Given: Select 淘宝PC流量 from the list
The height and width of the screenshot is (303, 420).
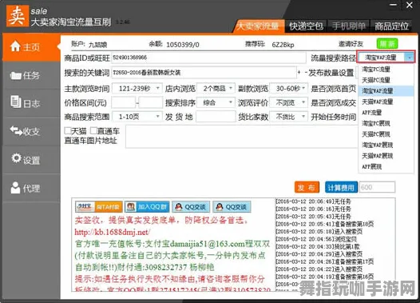Looking at the screenshot, I should [x=386, y=70].
